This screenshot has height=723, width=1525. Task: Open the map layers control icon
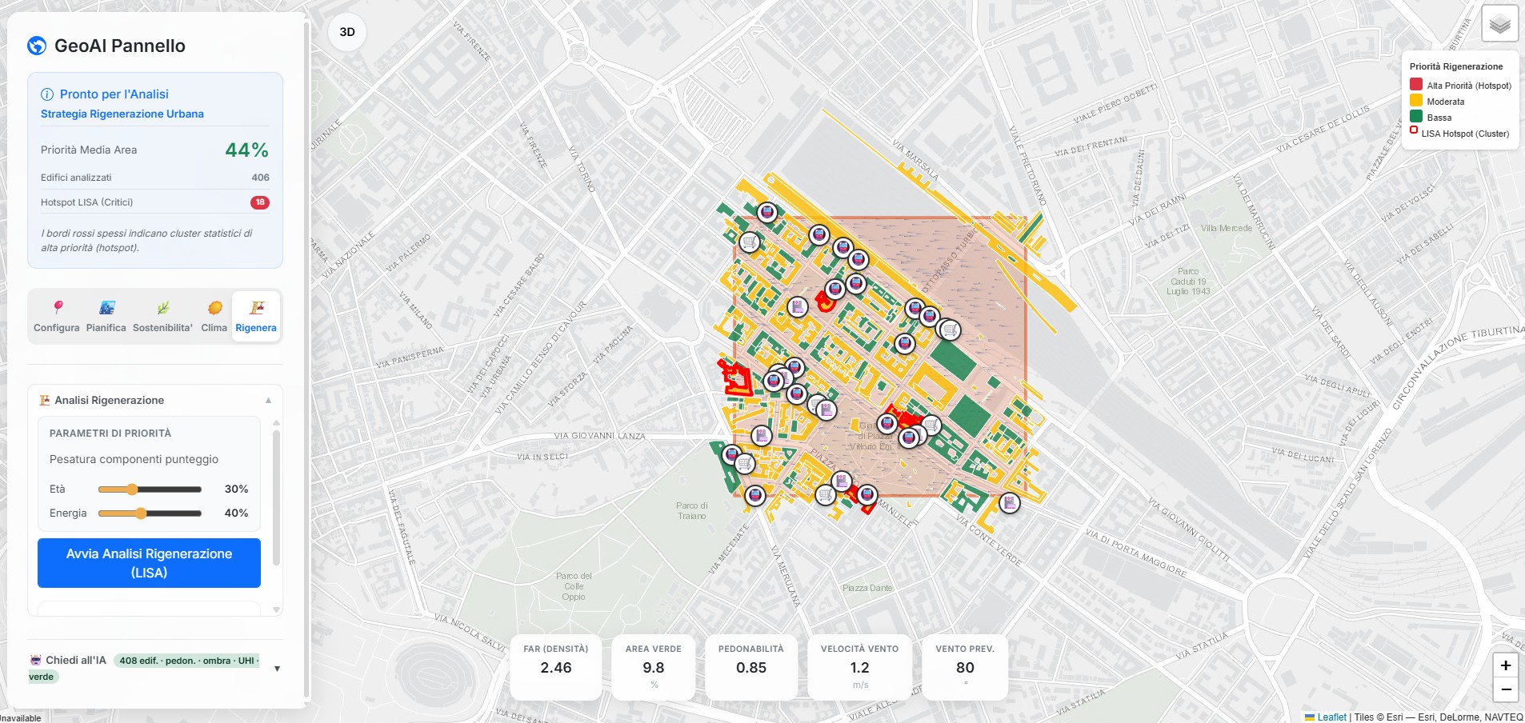pos(1499,24)
